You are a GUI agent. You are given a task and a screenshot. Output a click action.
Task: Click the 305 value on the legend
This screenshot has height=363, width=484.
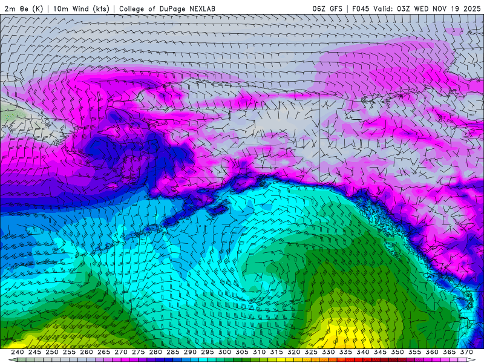point(242,352)
